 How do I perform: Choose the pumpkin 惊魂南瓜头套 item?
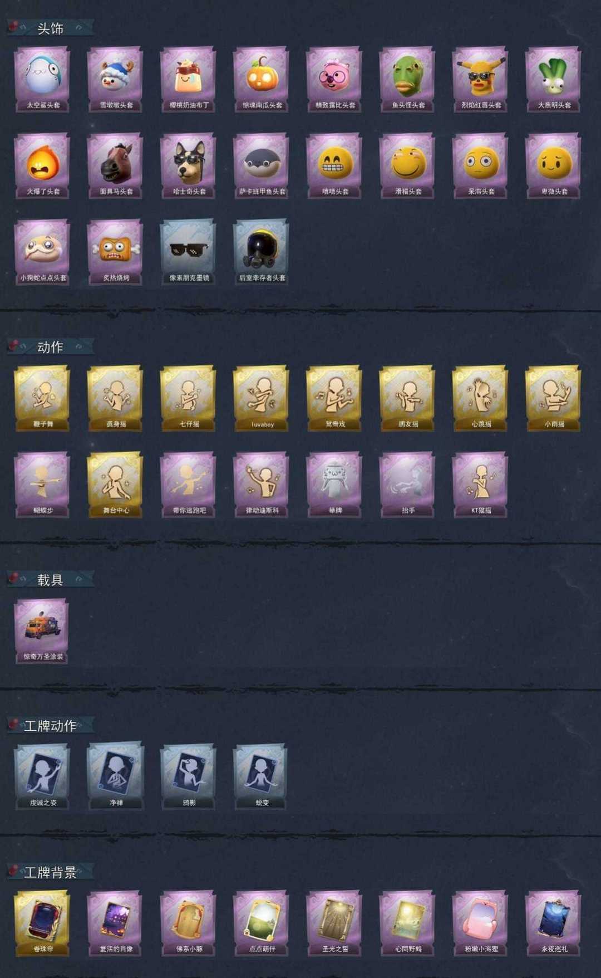261,79
